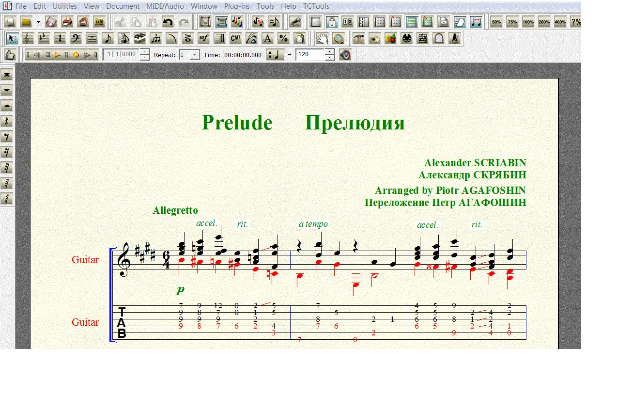Select the Clef tool with bass clef
This screenshot has height=396, width=617.
[76, 38]
